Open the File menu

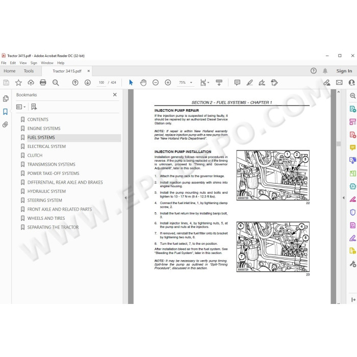pyautogui.click(x=4, y=63)
